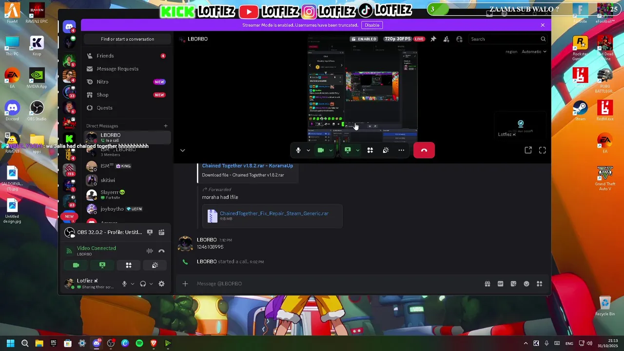
Task: Start an activity from call controls
Action: (x=370, y=150)
